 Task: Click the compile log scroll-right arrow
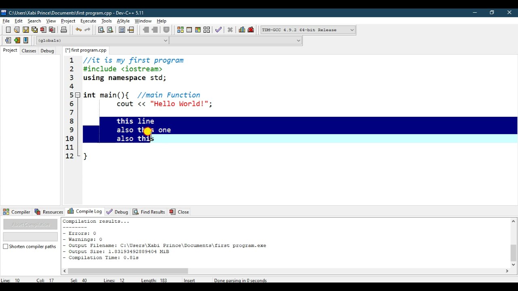[507, 271]
